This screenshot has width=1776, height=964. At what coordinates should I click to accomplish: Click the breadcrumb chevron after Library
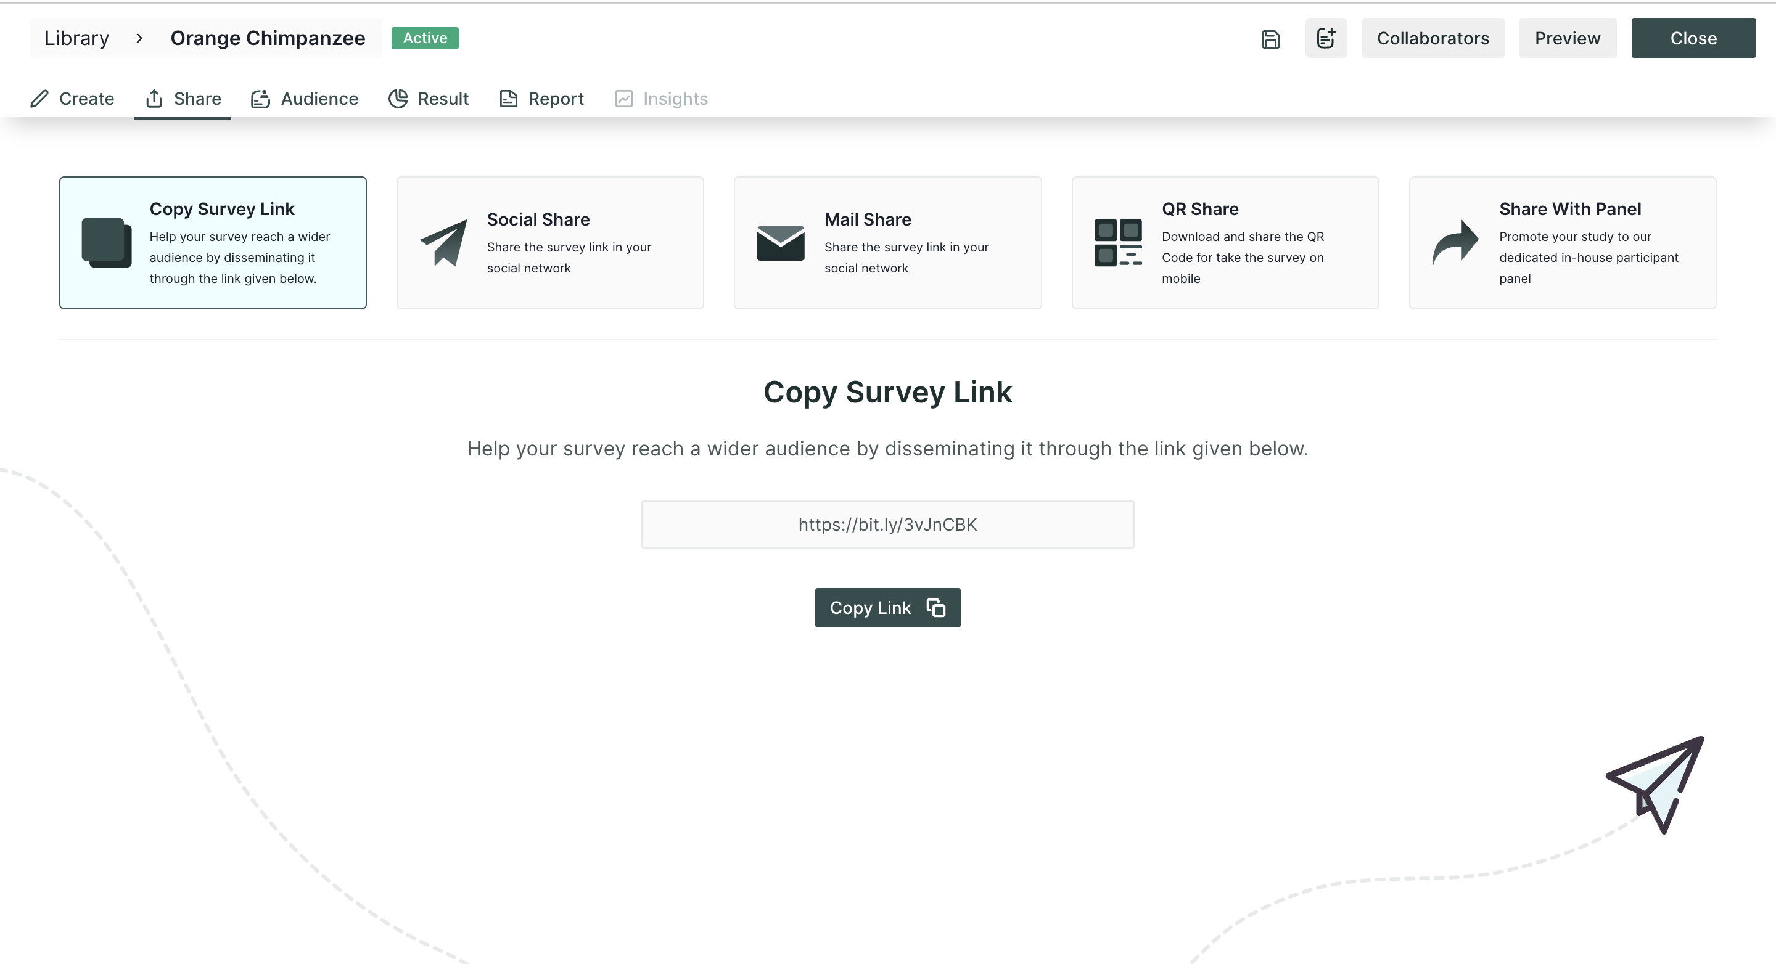(x=139, y=38)
